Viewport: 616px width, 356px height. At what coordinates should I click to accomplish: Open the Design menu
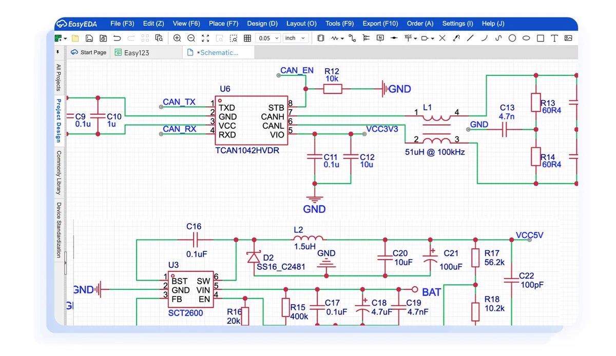click(262, 24)
